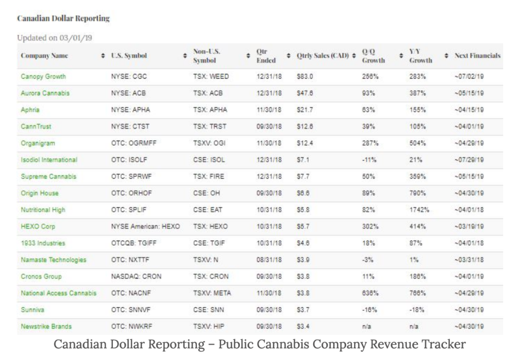Screen dimensions: 525x361
Task: Select the TSXV: HIP cell
Action: tap(209, 327)
